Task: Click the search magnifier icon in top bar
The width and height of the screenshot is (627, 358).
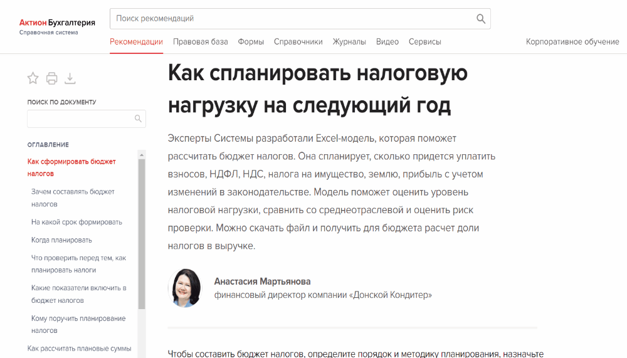Action: pyautogui.click(x=481, y=19)
